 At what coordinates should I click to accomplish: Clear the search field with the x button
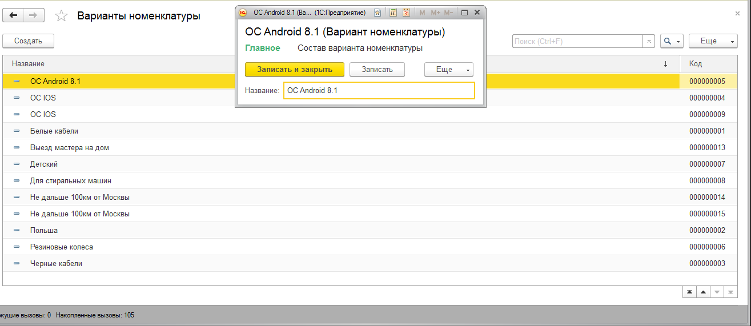[x=649, y=41]
